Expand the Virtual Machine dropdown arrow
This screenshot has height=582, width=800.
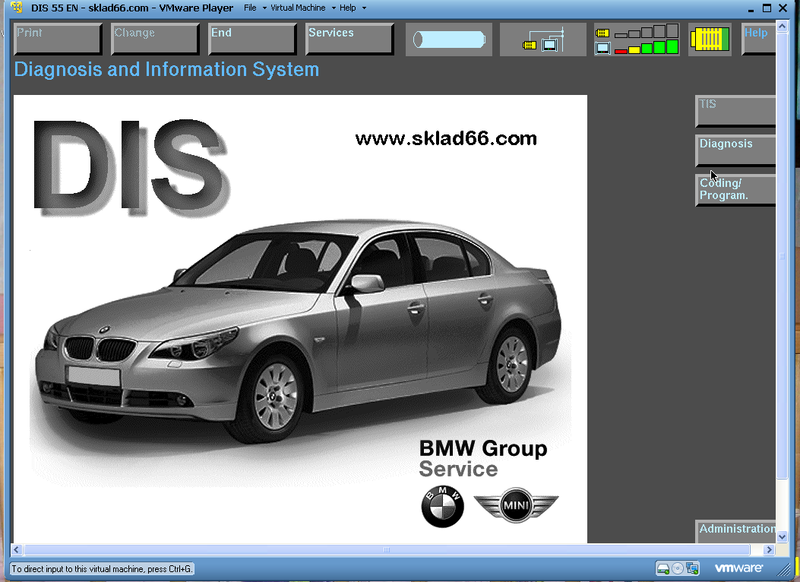(x=334, y=8)
